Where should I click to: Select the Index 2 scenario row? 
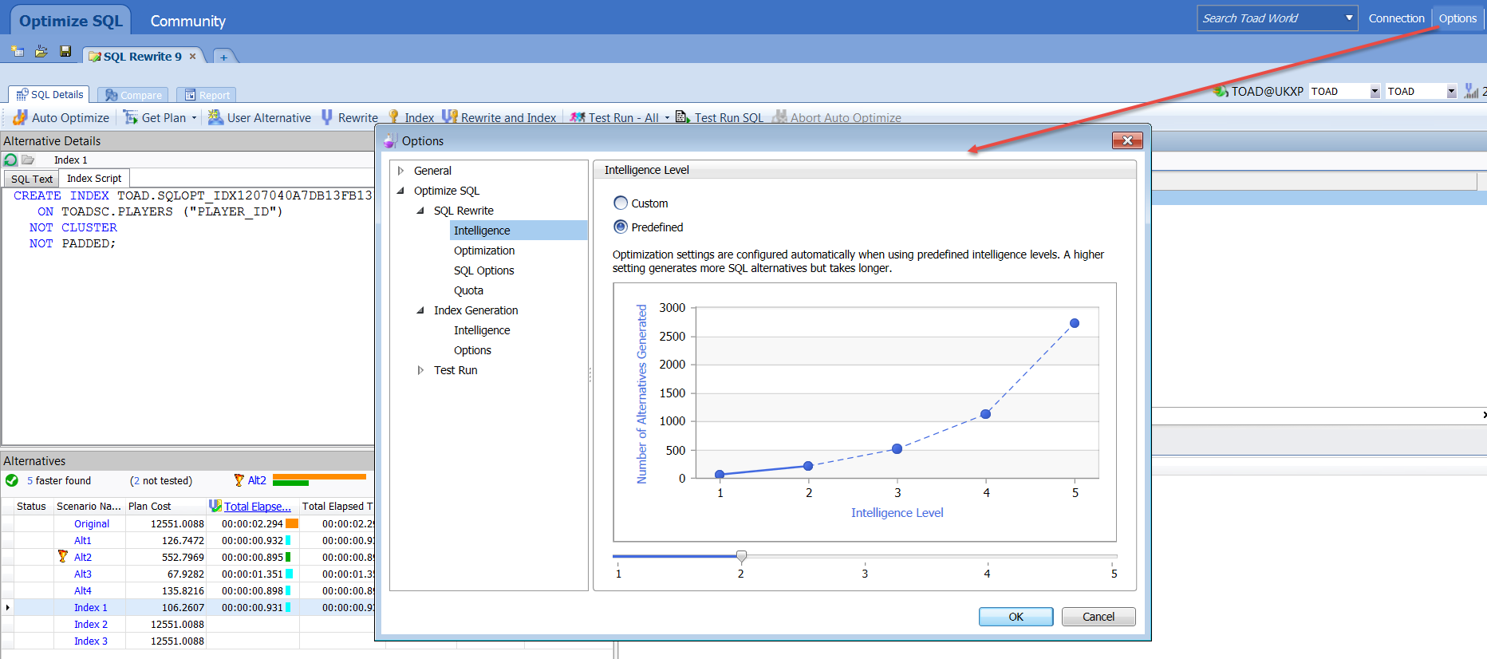pos(187,624)
